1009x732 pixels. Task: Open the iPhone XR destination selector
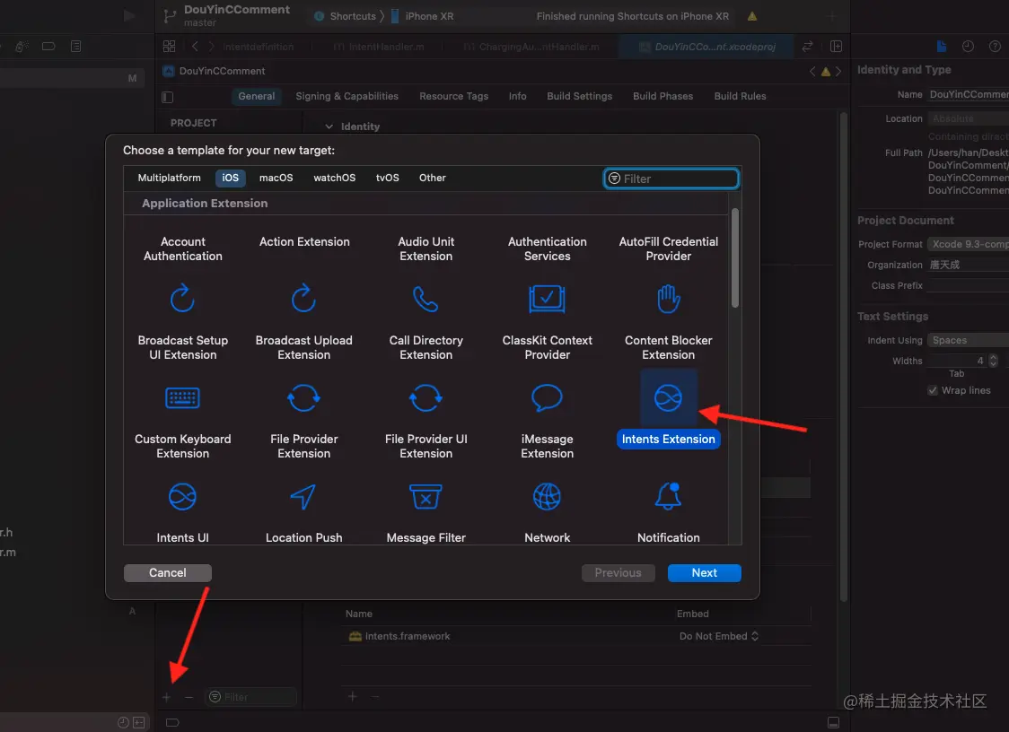(x=422, y=16)
